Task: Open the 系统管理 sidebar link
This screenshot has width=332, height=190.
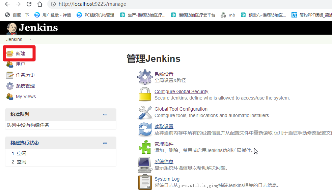Action: [25, 86]
